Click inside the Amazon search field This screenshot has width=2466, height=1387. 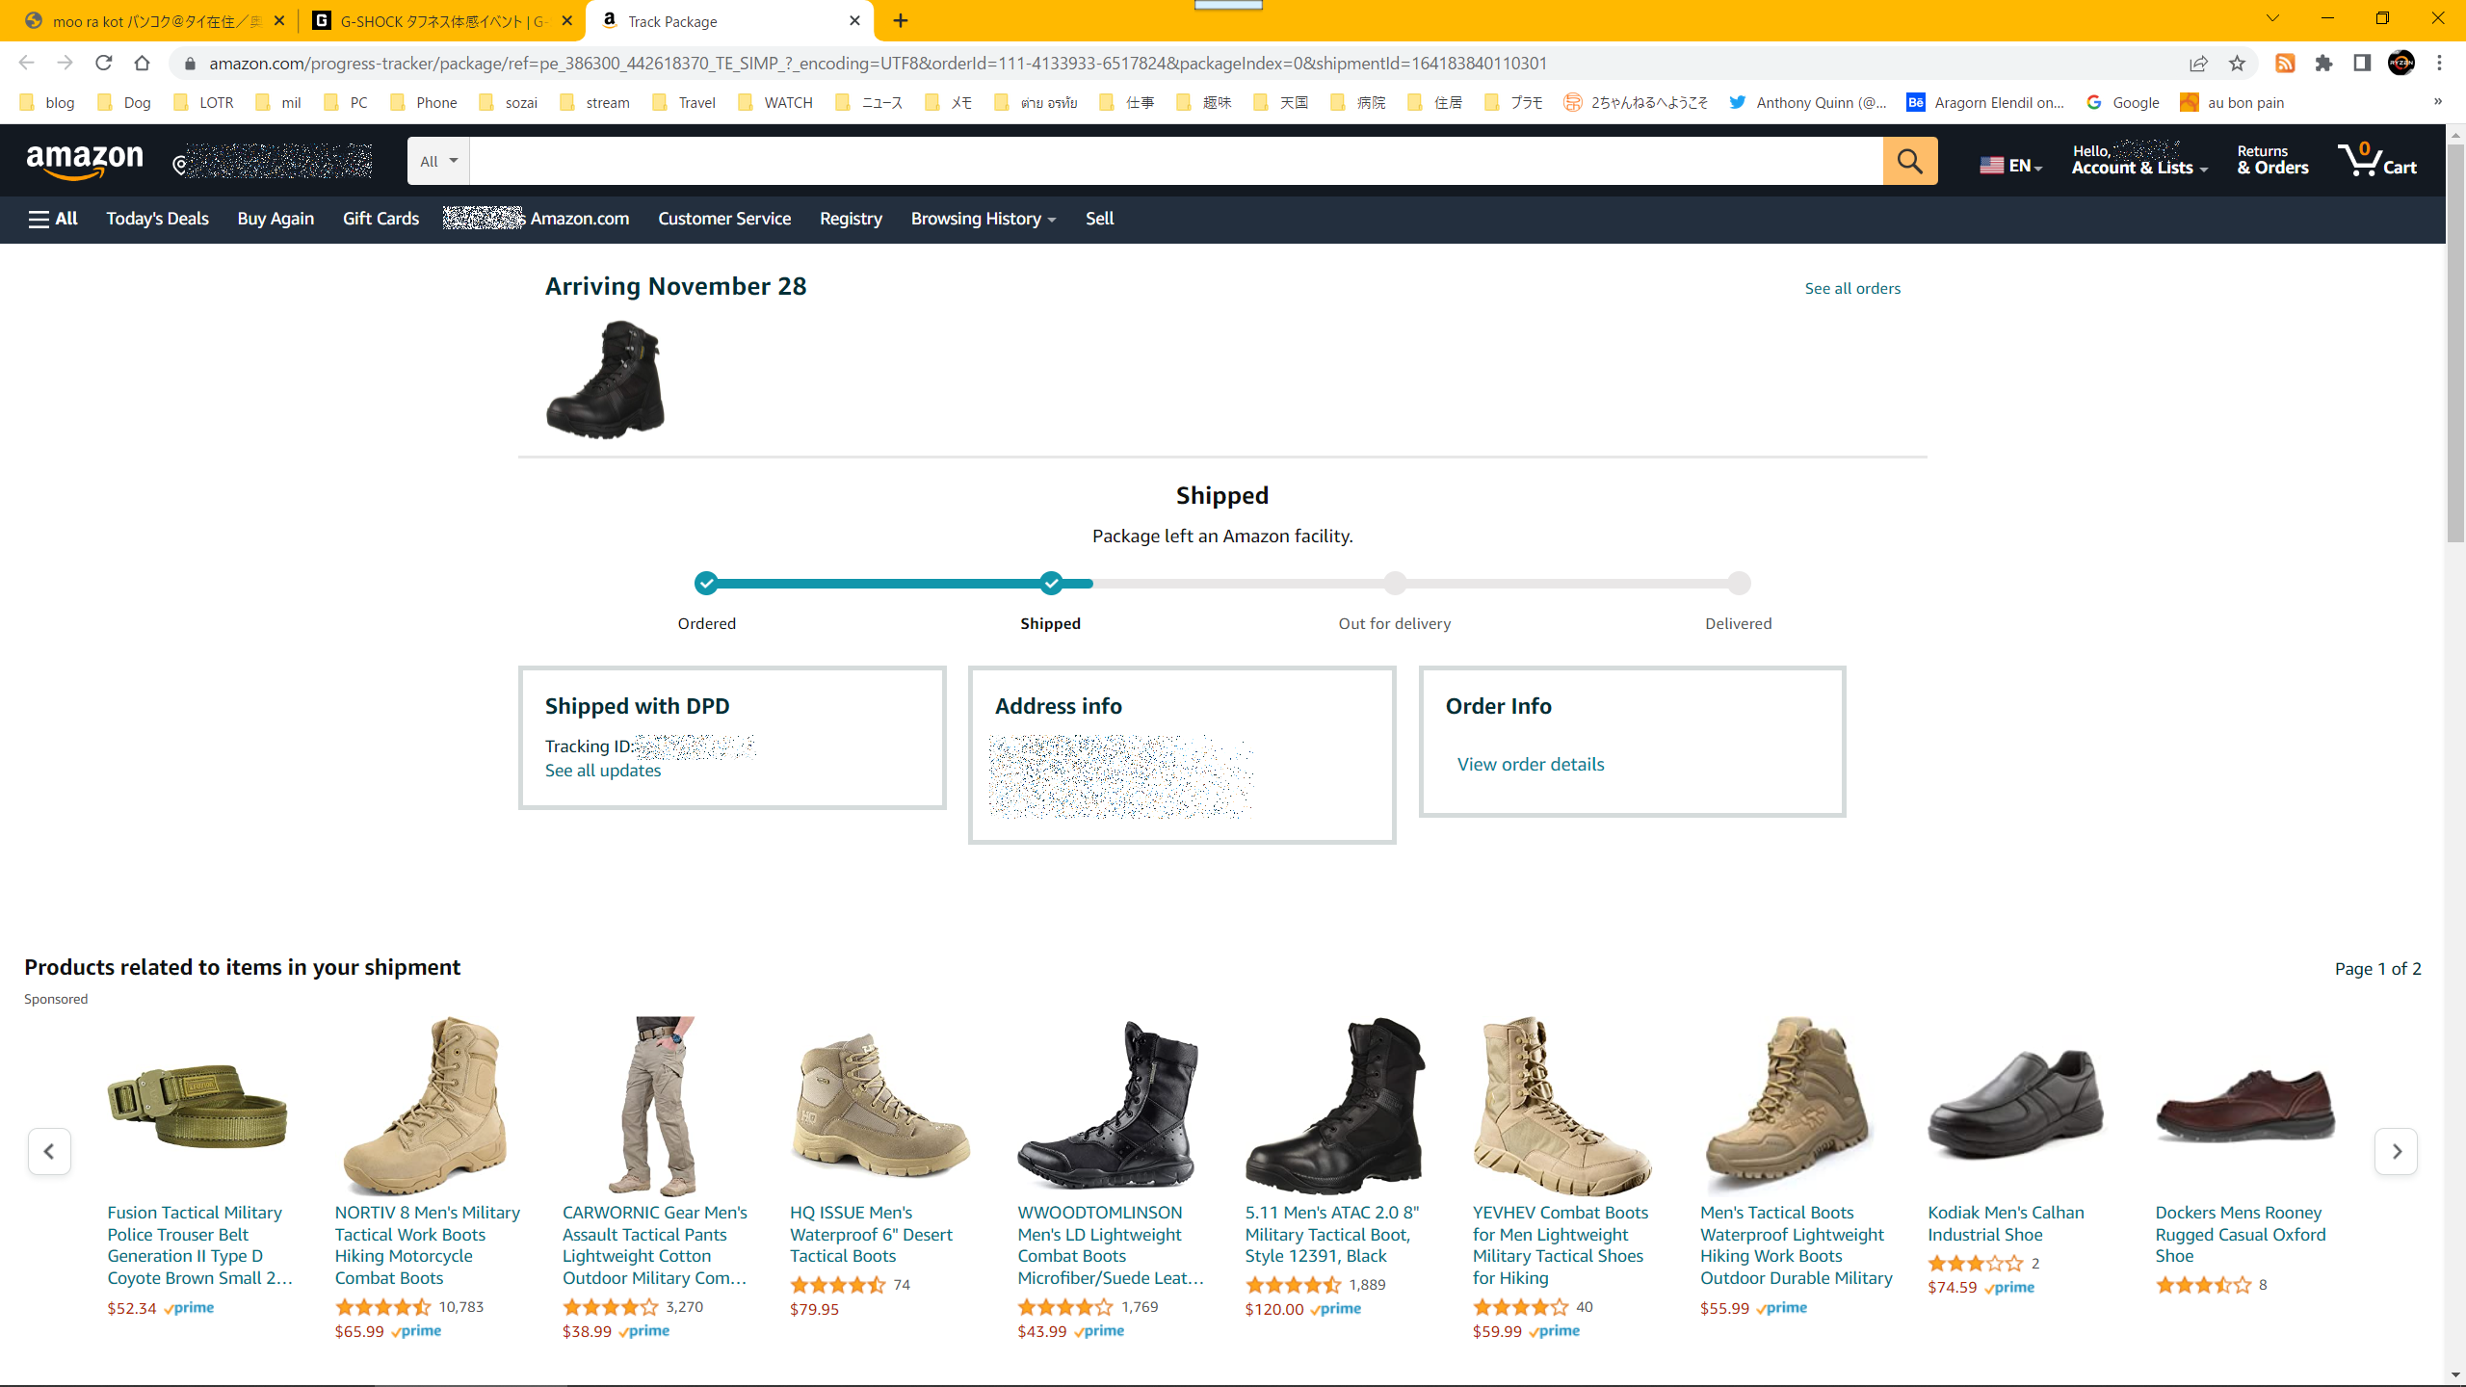coord(1175,161)
